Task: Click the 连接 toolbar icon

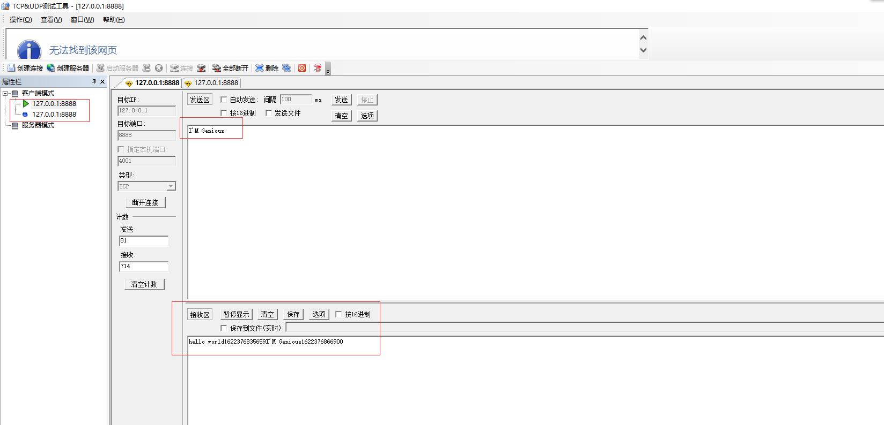Action: coord(174,68)
